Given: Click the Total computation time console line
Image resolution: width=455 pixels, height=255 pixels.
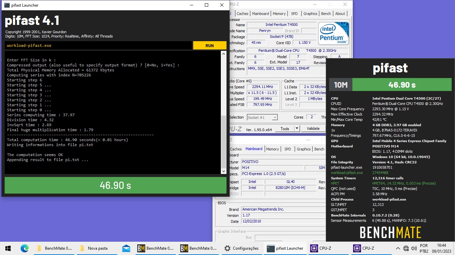Looking at the screenshot, I should coord(67,140).
